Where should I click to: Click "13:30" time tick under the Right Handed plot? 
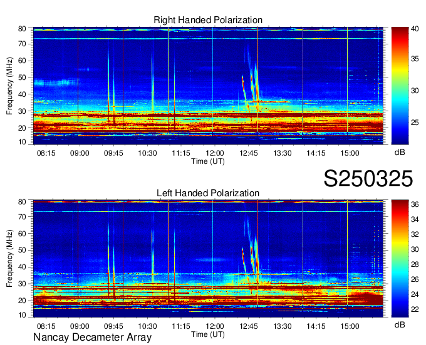283,153
